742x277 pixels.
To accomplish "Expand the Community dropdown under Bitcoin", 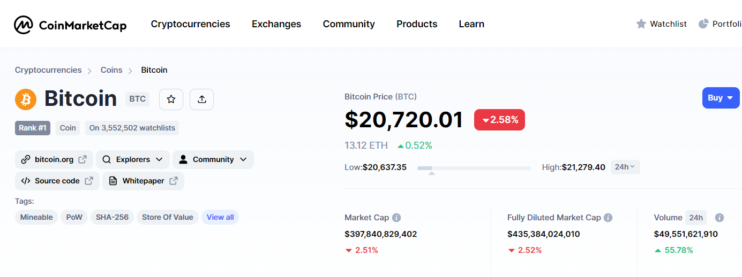I will [213, 159].
